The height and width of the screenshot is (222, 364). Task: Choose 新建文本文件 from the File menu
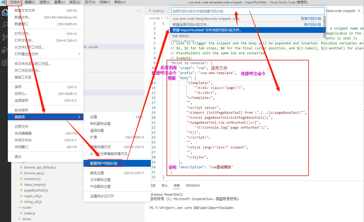tap(46, 11)
